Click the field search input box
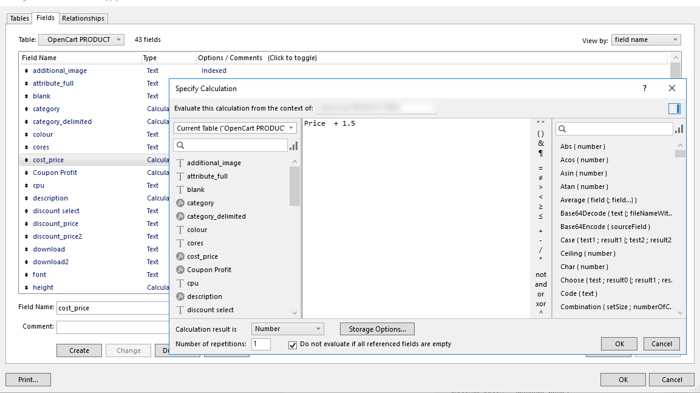 tap(230, 145)
